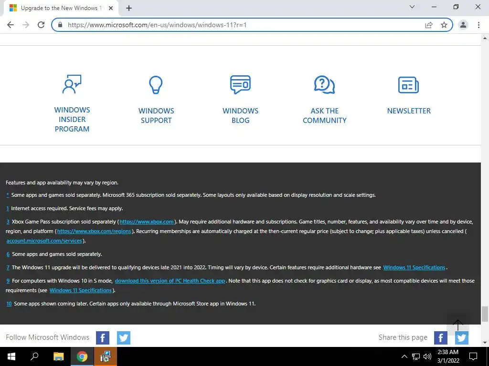The width and height of the screenshot is (489, 366).
Task: Open File Explorer from the taskbar
Action: coord(58,356)
